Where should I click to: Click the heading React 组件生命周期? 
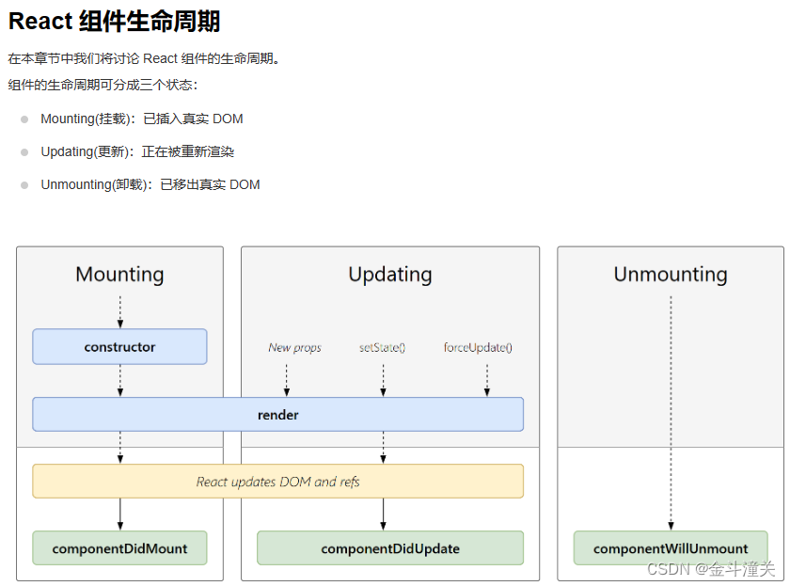coord(113,21)
